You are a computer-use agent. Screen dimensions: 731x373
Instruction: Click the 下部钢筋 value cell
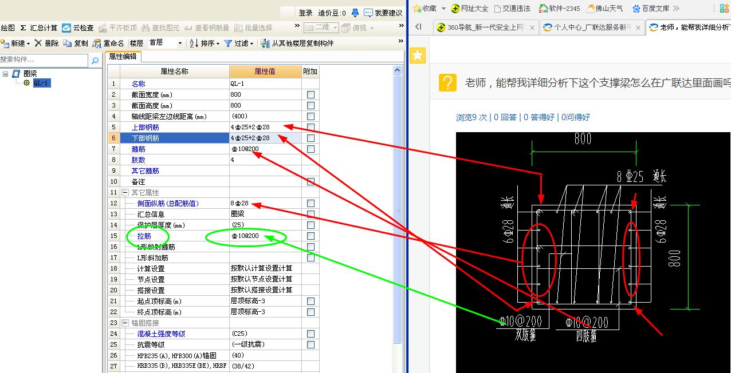265,138
